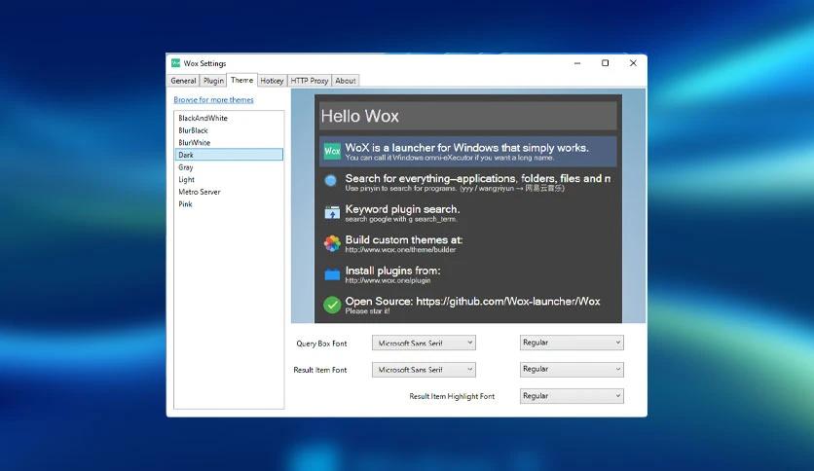
Task: Select the BlackAndWhite theme
Action: [x=229, y=119]
